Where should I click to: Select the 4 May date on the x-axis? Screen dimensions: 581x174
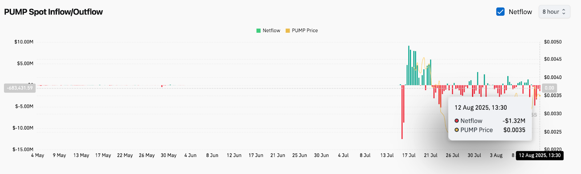click(x=37, y=156)
